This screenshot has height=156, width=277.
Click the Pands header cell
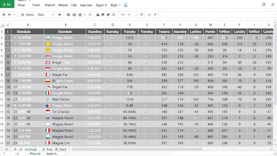coord(210,32)
